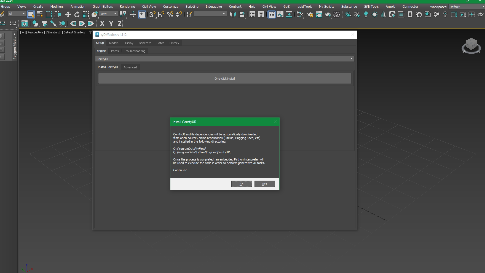Viewport: 485px width, 273px height.
Task: Expand the ComfyUI engine dropdown
Action: [x=224, y=59]
